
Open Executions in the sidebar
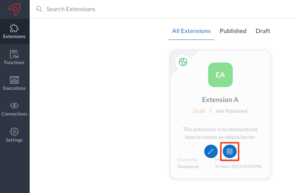(x=14, y=83)
